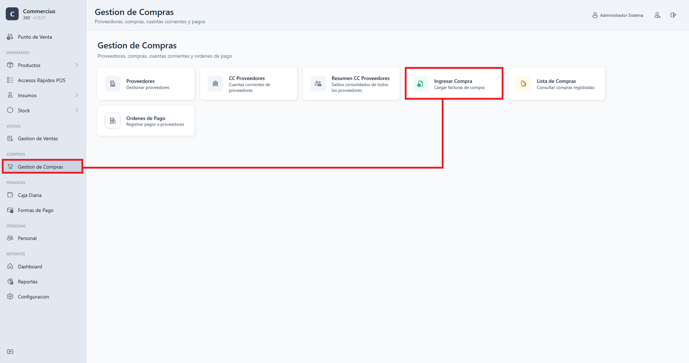This screenshot has height=363, width=689.
Task: Expand the Stock submenu chevron
Action: (77, 110)
